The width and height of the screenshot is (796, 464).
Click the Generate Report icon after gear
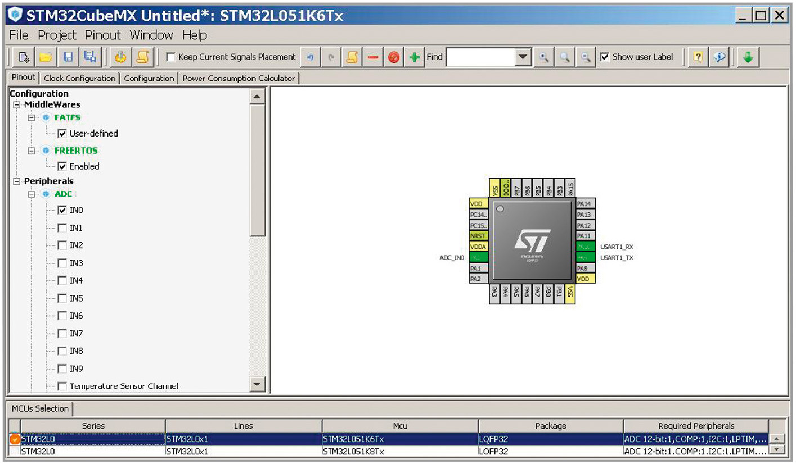click(142, 57)
